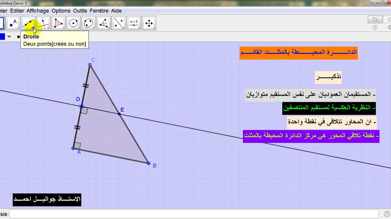Viewport: 391px width, 219px height.
Task: Expand the Perpendicular Line tool's dropdown triangle
Action: (x=48, y=28)
